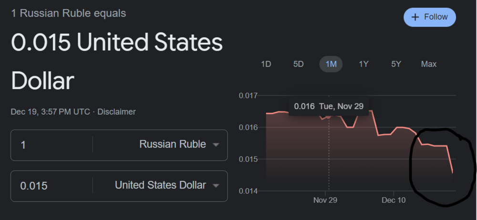The height and width of the screenshot is (220, 477).
Task: Switch chart range to 1D
Action: [266, 64]
